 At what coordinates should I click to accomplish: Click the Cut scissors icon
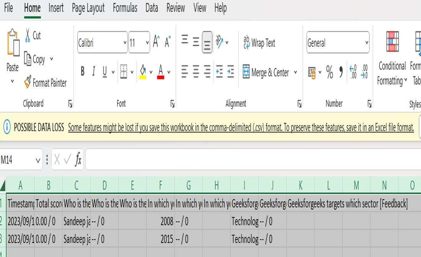[x=28, y=36]
